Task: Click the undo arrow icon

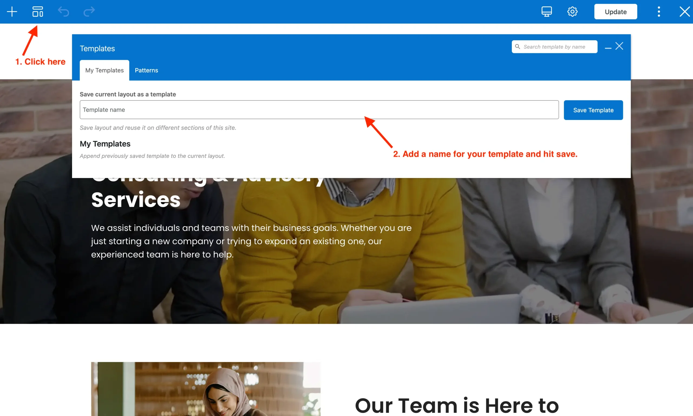Action: [x=63, y=12]
